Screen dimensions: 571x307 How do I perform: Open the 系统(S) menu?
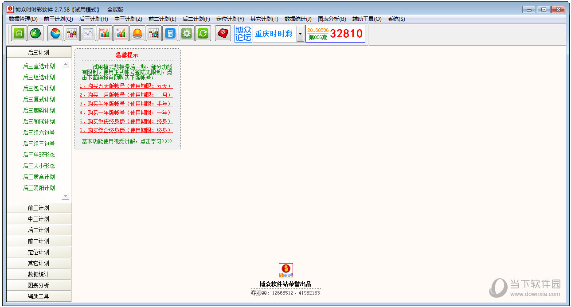pyautogui.click(x=396, y=19)
